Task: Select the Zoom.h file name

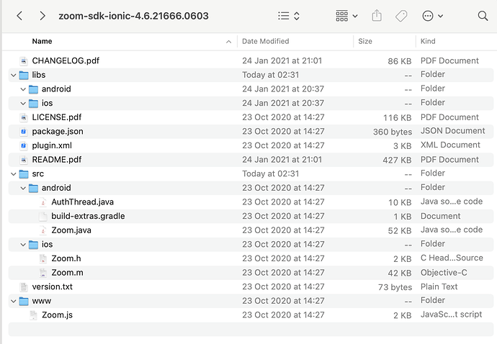Action: pos(66,258)
